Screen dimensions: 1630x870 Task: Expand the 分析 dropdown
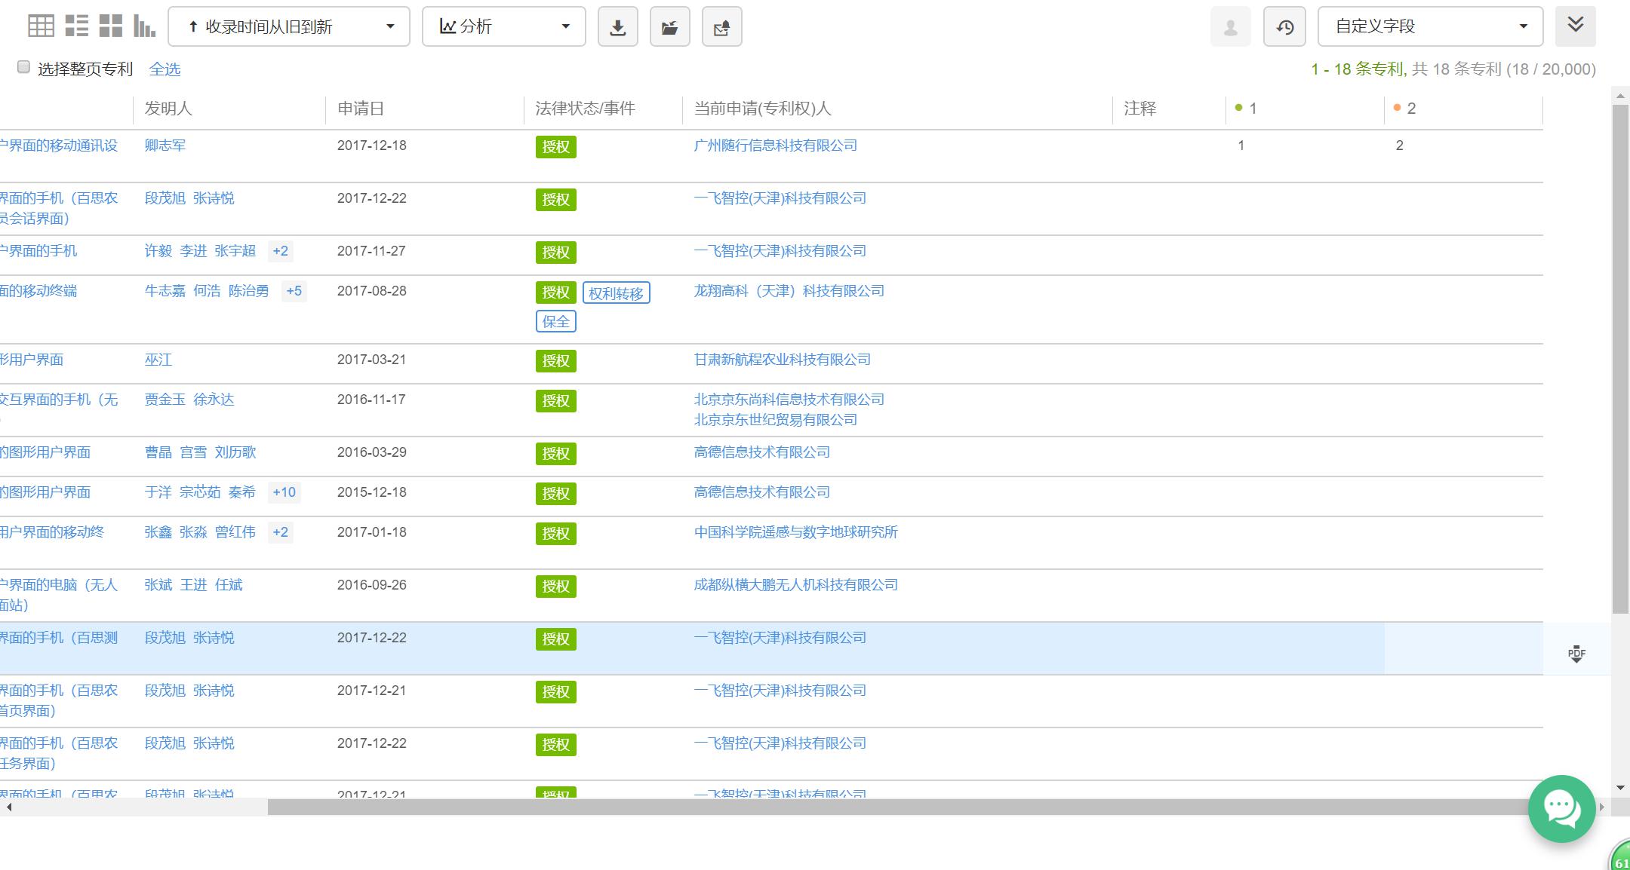pyautogui.click(x=503, y=27)
